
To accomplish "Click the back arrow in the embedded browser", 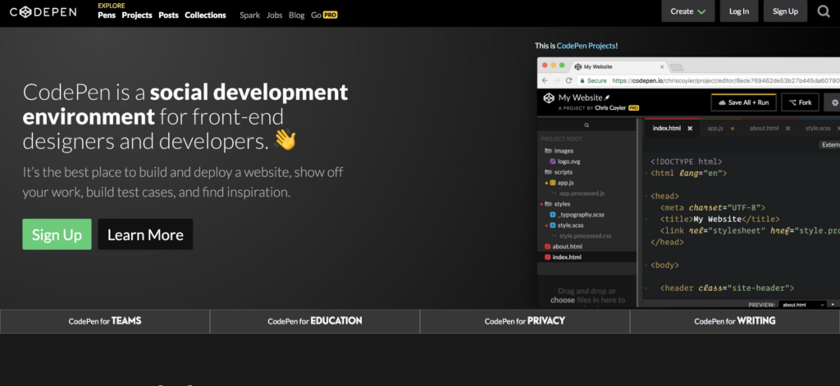I will [545, 81].
